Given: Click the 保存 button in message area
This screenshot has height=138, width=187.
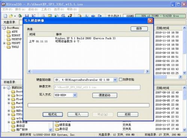Looking at the screenshot, I should click(139, 29).
